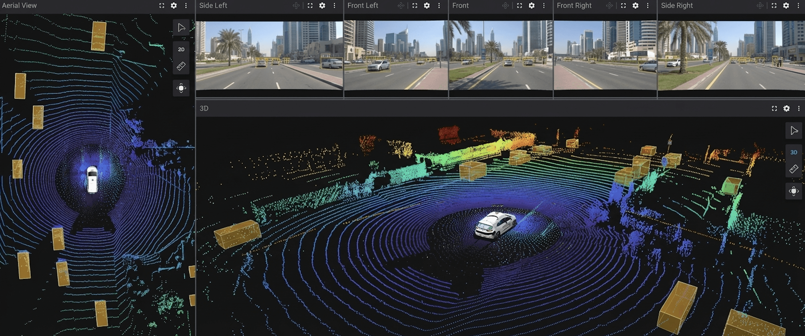Open Front Right panel settings gear
Viewport: 805px width, 336px height.
635,6
